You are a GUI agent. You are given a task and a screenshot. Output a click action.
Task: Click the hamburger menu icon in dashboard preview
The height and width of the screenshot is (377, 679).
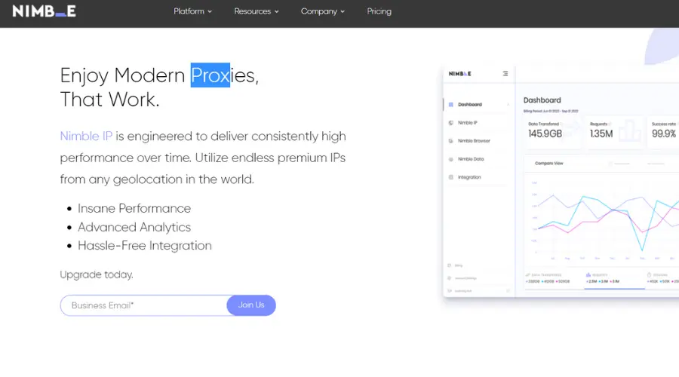pyautogui.click(x=505, y=74)
